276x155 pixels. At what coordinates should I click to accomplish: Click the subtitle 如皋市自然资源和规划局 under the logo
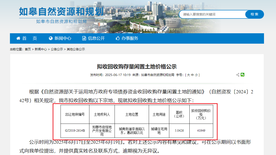tap(61, 21)
